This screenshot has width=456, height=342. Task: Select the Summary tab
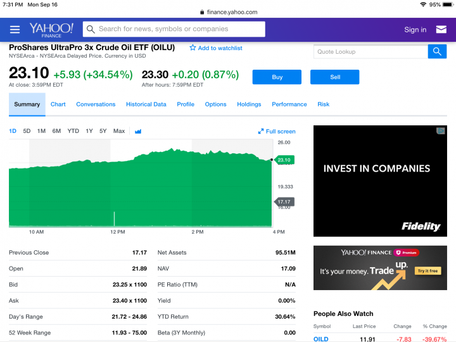click(x=27, y=104)
